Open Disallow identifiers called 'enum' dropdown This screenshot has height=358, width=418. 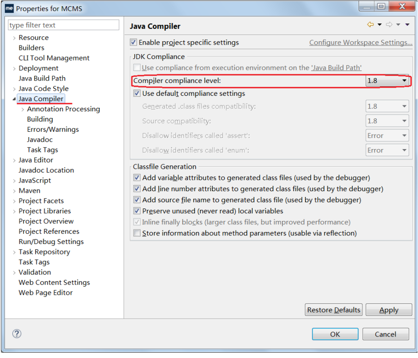pos(387,150)
